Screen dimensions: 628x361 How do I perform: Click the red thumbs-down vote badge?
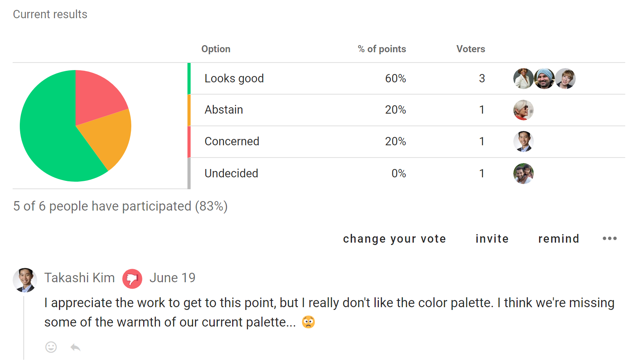[x=132, y=279]
